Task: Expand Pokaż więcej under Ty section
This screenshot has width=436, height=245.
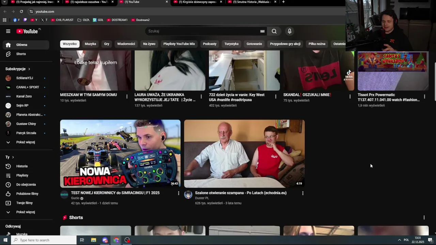Action: [x=26, y=212]
